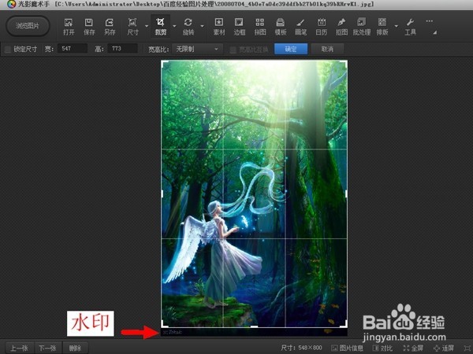Go to previous image with 上一张

pyautogui.click(x=19, y=348)
